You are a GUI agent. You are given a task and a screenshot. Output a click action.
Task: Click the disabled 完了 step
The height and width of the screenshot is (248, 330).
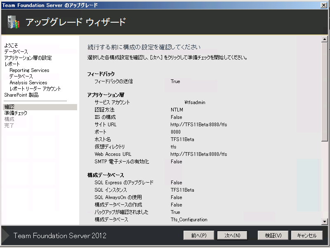(x=9, y=125)
